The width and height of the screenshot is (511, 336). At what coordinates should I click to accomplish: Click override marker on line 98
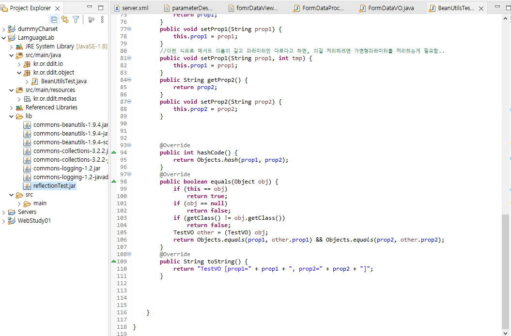tap(114, 181)
